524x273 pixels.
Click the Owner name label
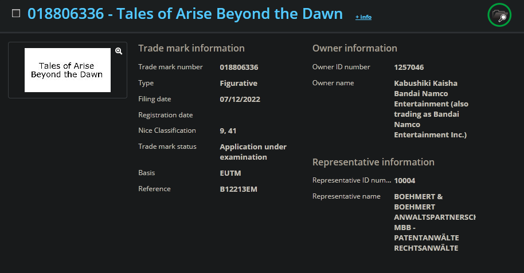point(333,83)
